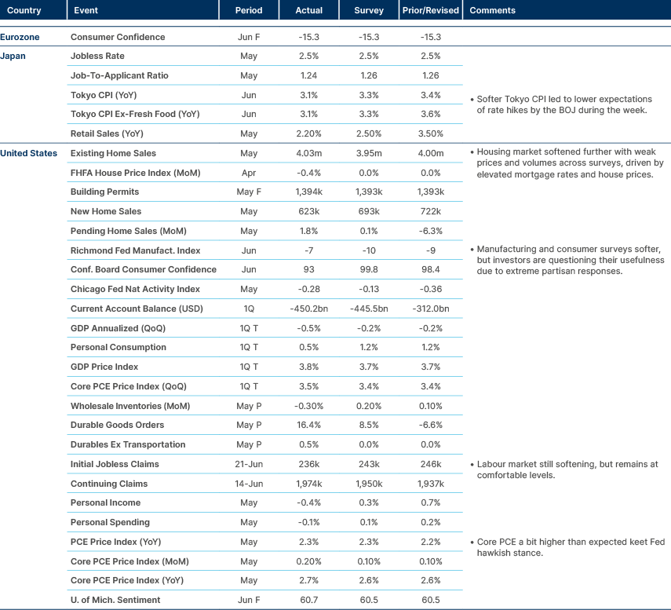Select Conf. Board survey value 99.8

point(368,269)
